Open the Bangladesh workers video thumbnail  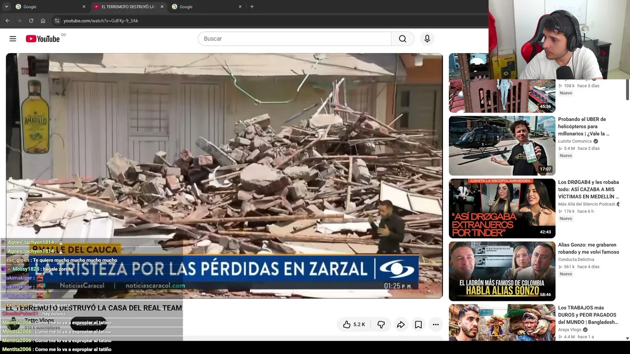point(502,323)
